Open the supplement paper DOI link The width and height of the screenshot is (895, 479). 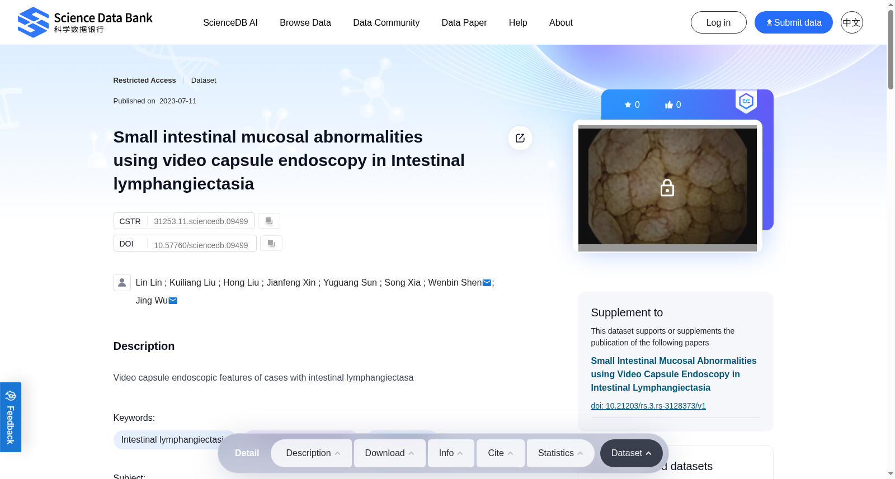648,406
